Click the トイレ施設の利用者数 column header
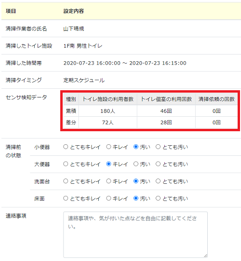The width and height of the screenshot is (241, 261). point(108,99)
